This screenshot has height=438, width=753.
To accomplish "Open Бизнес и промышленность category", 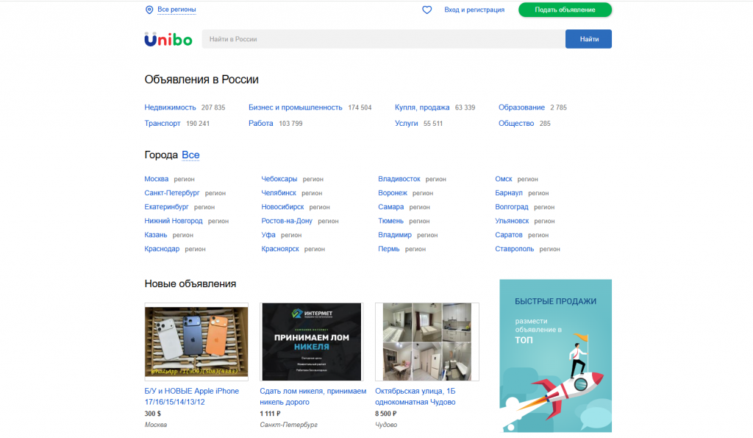I will [x=296, y=107].
